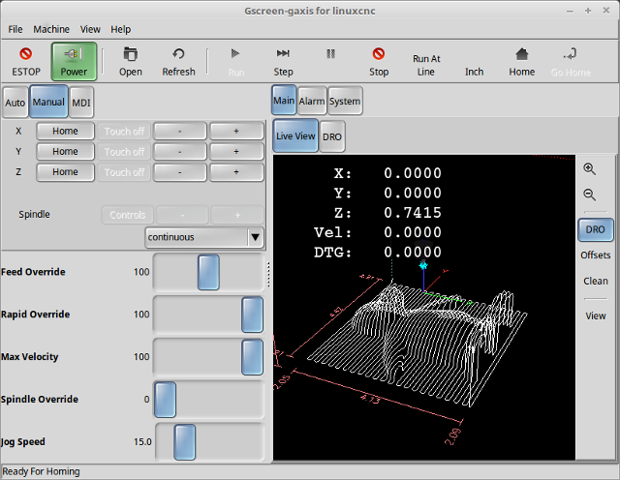This screenshot has width=620, height=480.
Task: Toggle the DRO overlay side button
Action: [x=595, y=229]
